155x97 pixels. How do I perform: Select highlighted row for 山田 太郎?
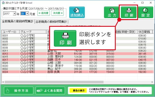click(77, 54)
